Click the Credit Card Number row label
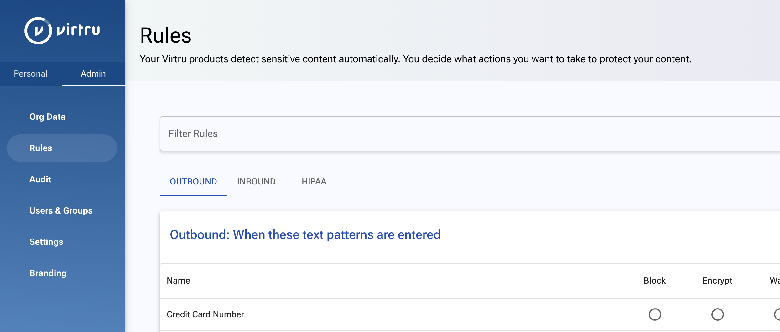The height and width of the screenshot is (332, 780). point(205,314)
